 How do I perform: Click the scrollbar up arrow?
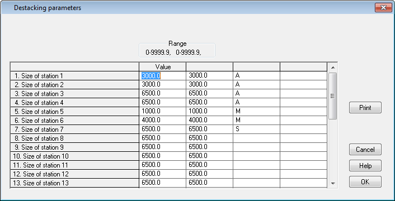[x=333, y=68]
